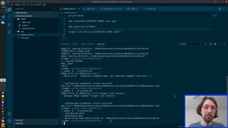Maximize the terminal panel size
The height and width of the screenshot is (128, 228).
220,44
